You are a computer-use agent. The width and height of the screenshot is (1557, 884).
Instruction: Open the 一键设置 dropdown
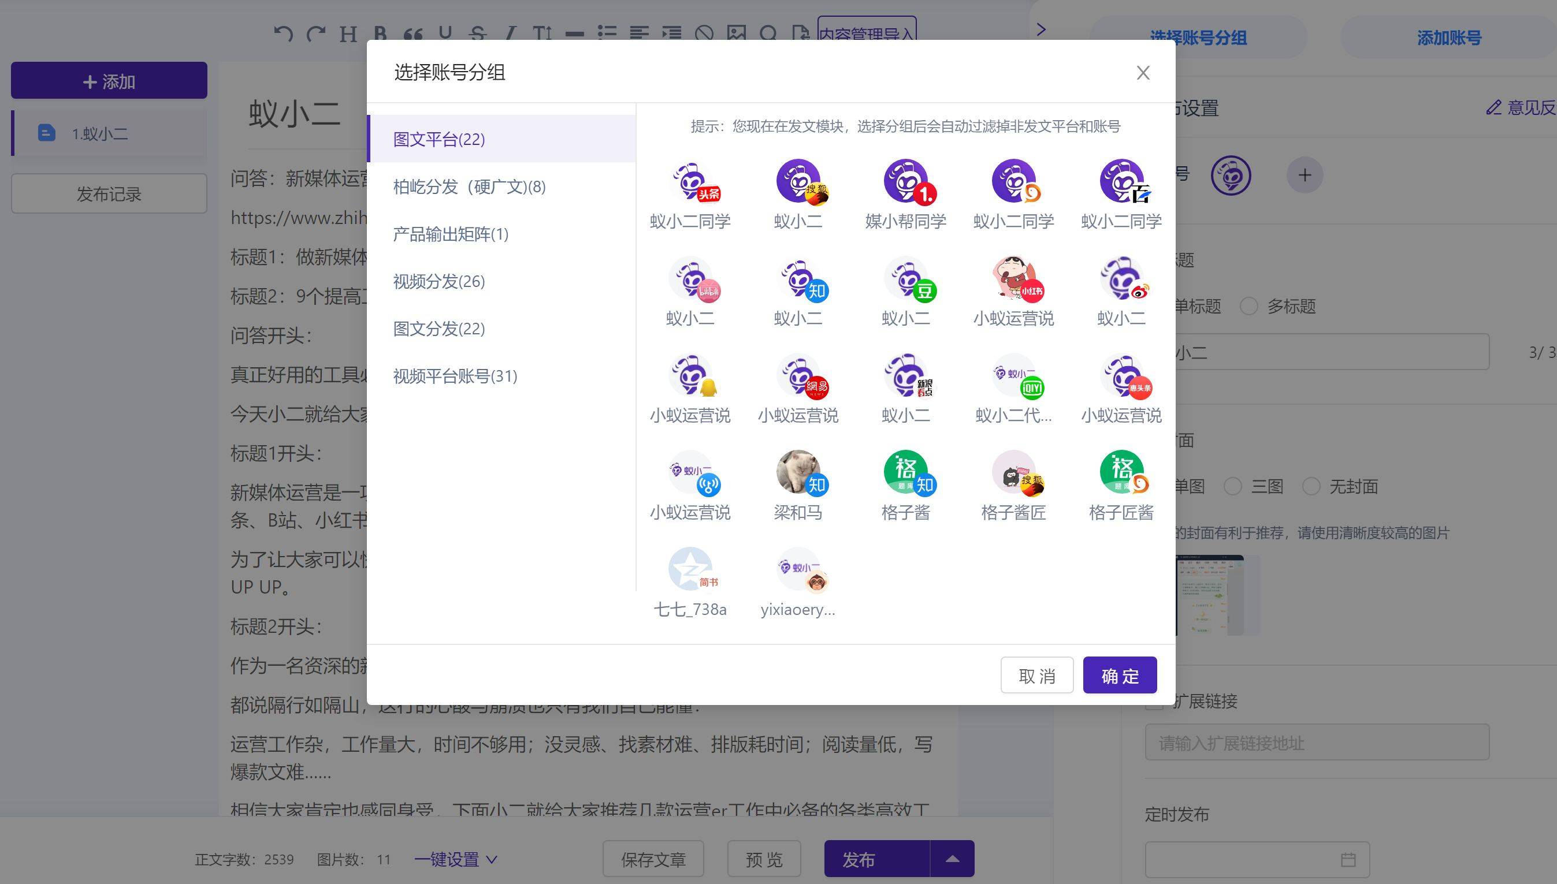[456, 859]
